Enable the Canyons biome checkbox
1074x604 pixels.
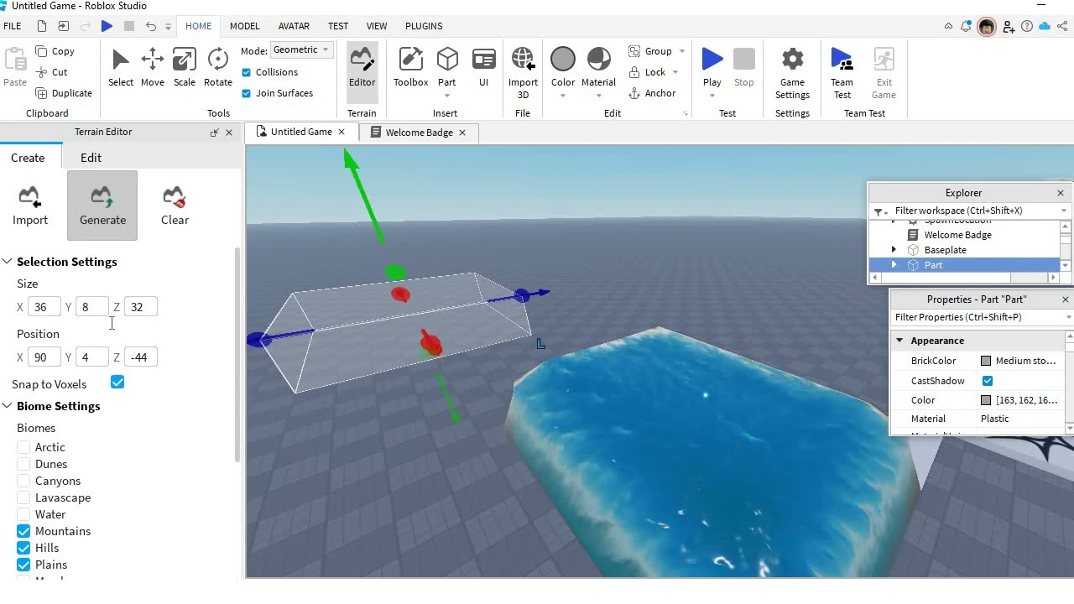click(23, 481)
